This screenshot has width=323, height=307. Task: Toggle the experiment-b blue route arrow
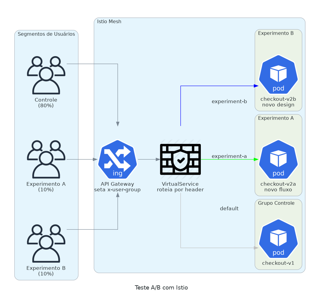pos(218,86)
